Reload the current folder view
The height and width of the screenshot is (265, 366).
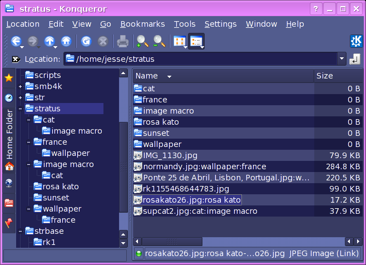[x=86, y=41]
